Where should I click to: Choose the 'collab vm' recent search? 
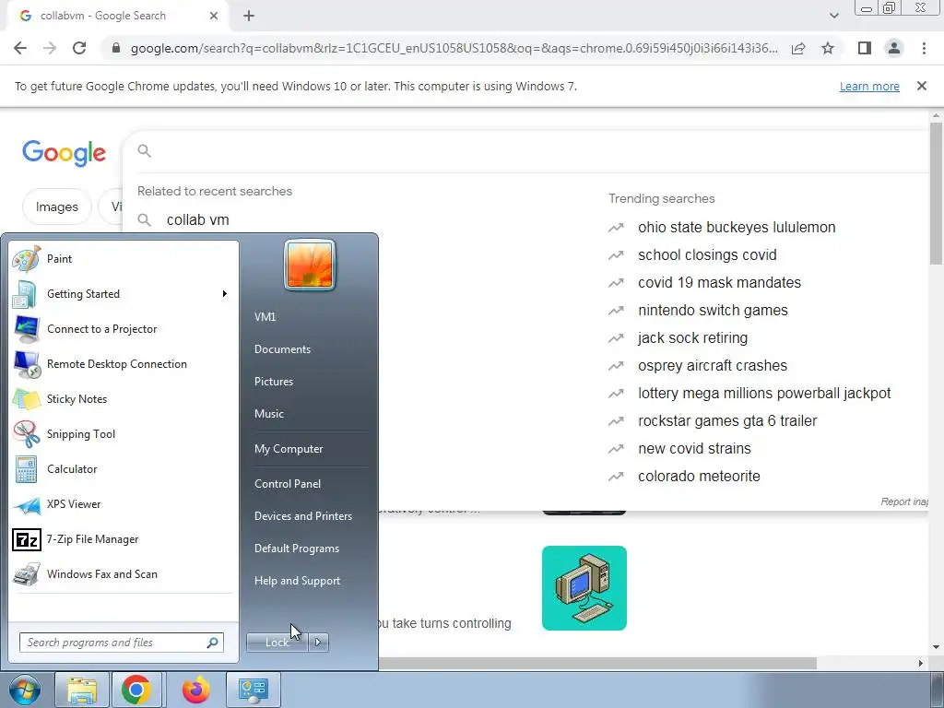[x=197, y=219]
